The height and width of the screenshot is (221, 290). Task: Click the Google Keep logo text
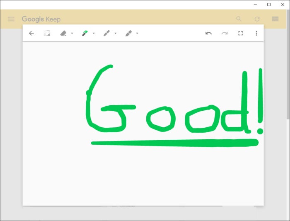tap(41, 19)
